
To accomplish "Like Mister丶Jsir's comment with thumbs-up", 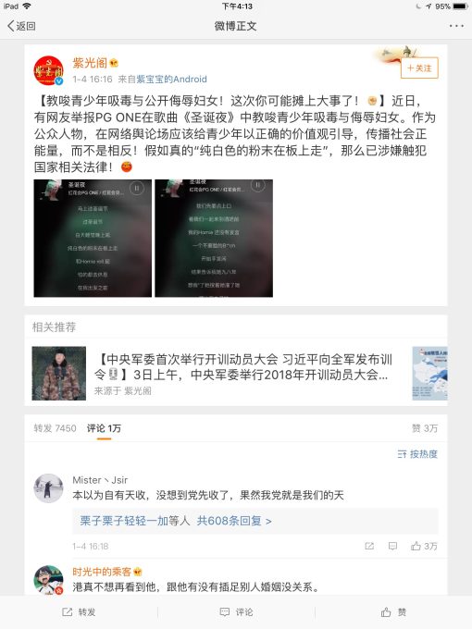I will point(424,546).
